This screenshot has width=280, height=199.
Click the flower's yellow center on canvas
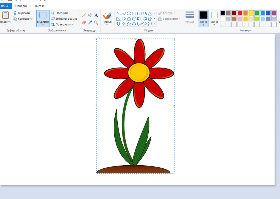[139, 72]
